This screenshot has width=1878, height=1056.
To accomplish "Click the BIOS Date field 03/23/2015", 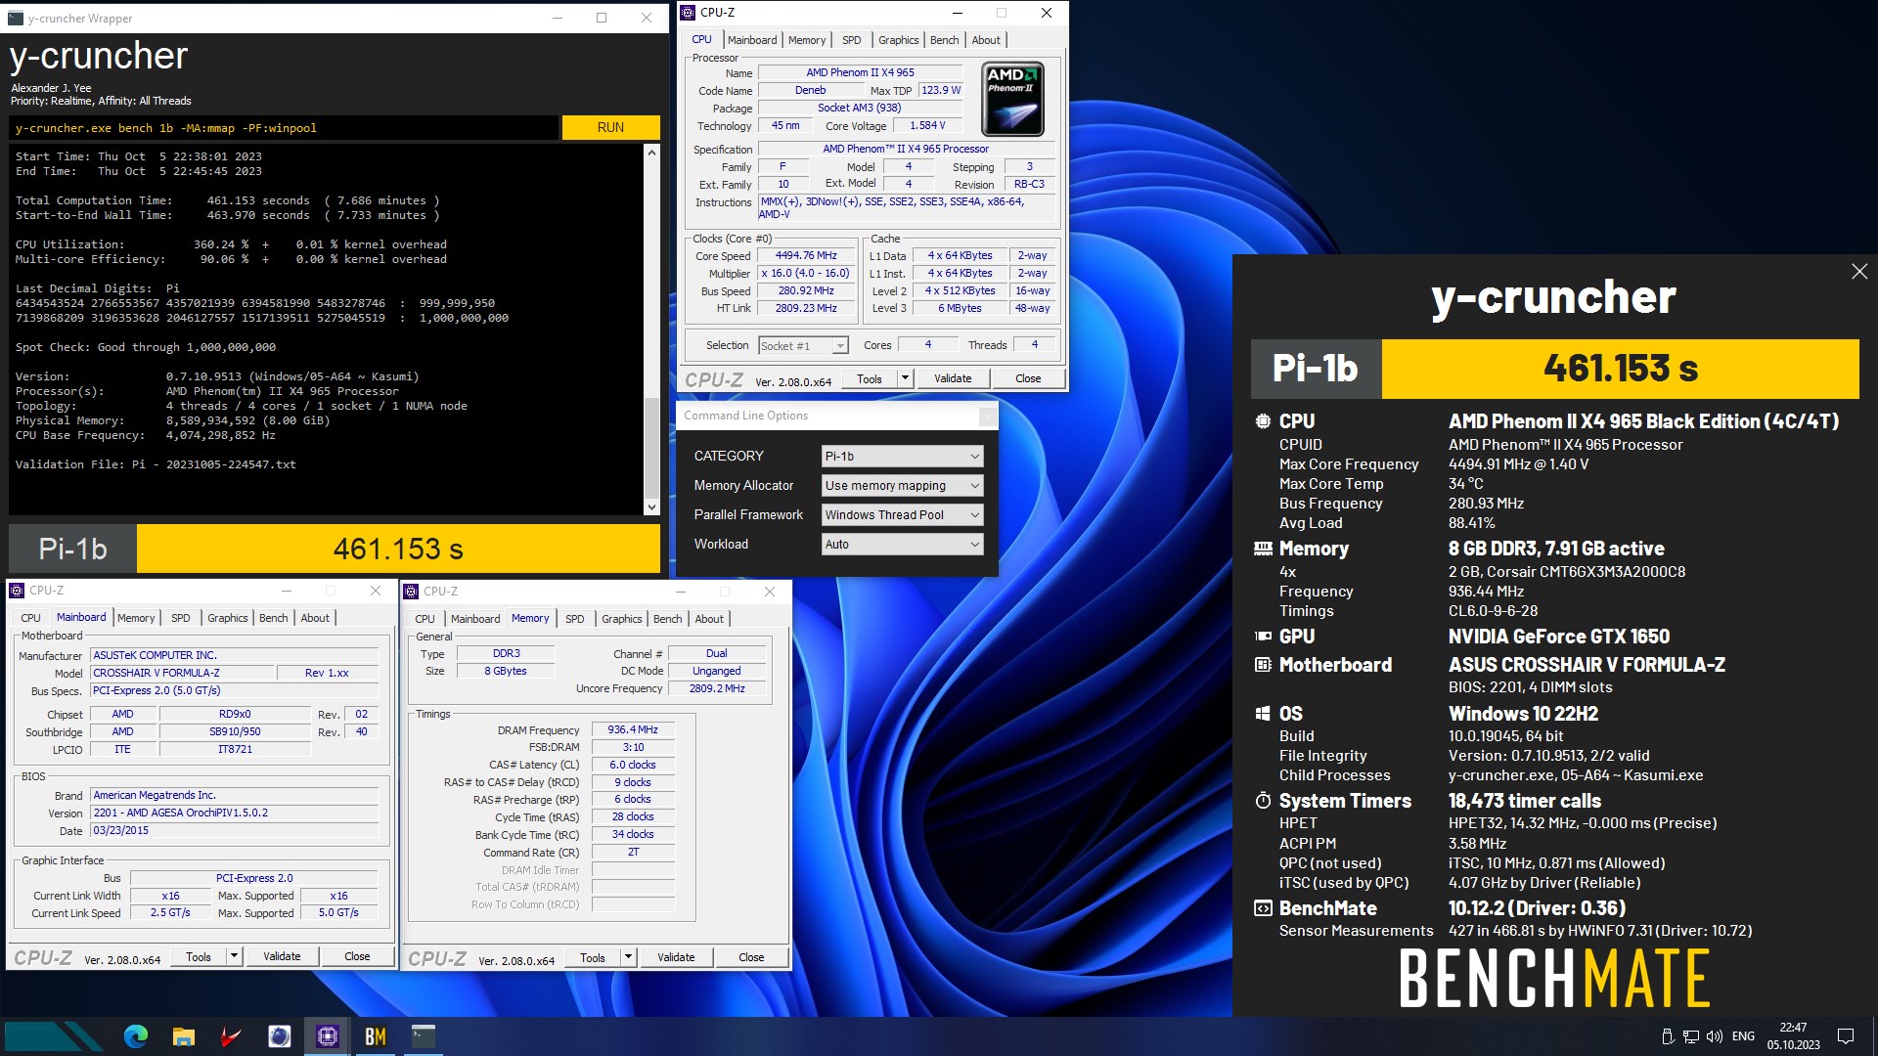I will 234,830.
